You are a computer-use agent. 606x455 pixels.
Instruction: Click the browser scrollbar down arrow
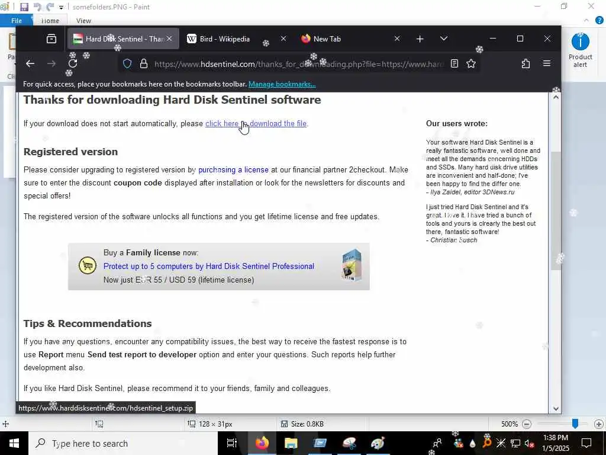[555, 409]
